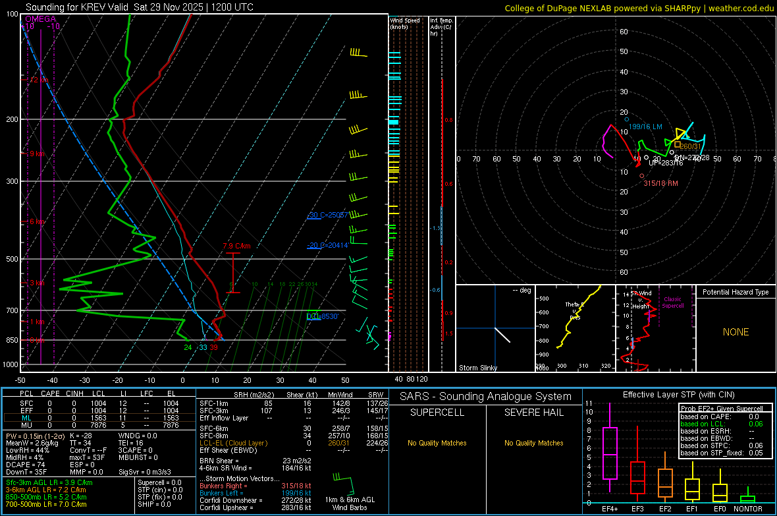Viewport: 777px width, 516px height.
Task: Select the 1 km height marker
Action: click(x=37, y=322)
